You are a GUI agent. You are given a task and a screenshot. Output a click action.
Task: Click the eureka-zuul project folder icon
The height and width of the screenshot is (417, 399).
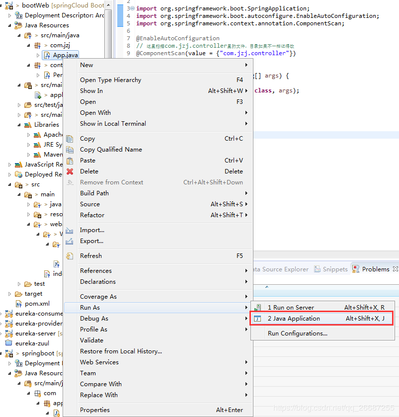[9, 343]
